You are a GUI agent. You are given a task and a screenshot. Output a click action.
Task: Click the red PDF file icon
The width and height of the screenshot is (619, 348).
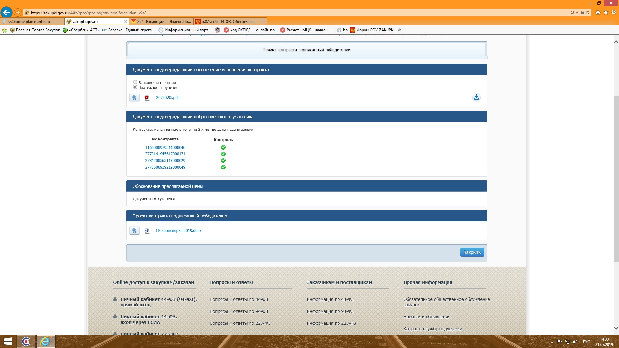pyautogui.click(x=147, y=98)
